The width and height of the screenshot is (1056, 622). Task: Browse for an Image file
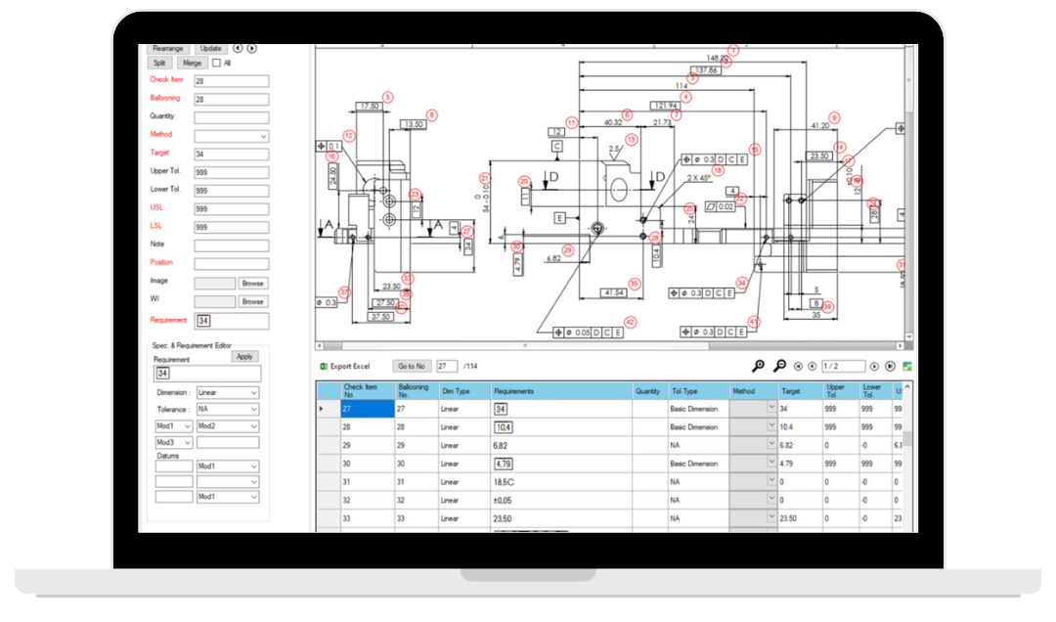pyautogui.click(x=253, y=282)
